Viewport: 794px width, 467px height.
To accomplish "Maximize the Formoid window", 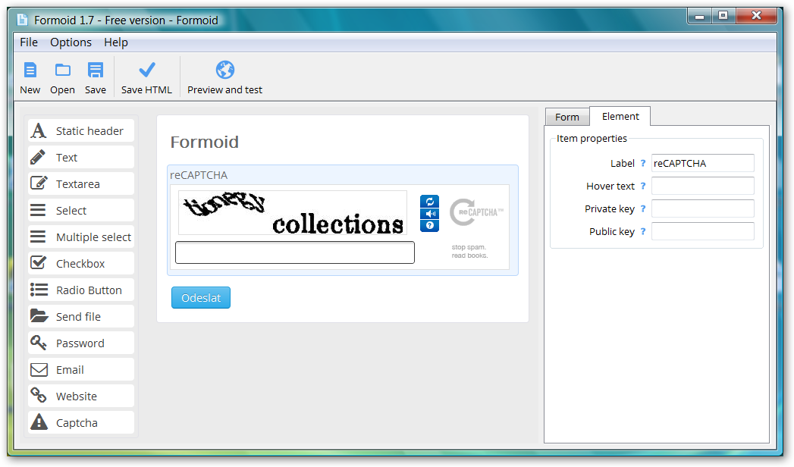I will point(723,16).
